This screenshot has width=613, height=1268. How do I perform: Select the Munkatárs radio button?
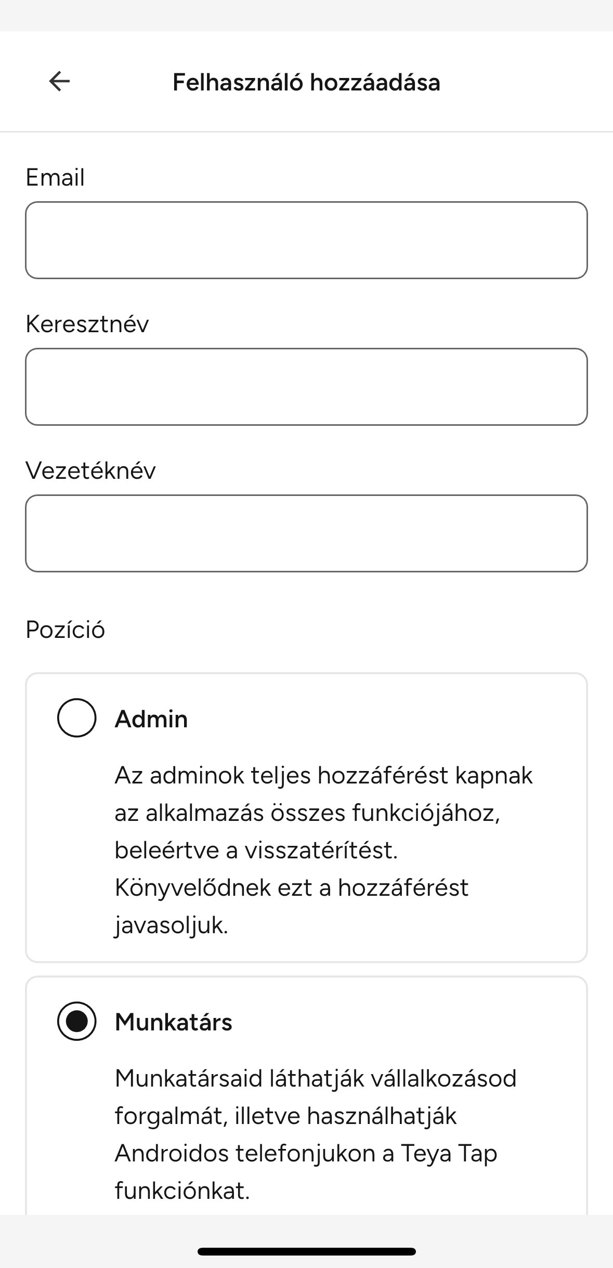pyautogui.click(x=77, y=1021)
